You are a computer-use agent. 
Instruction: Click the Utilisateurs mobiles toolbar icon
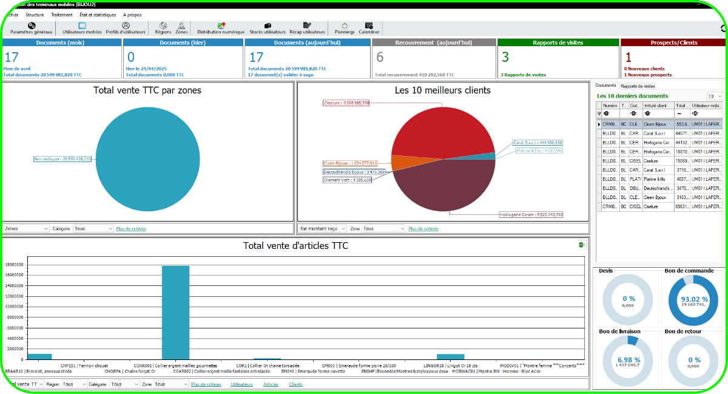click(x=82, y=28)
